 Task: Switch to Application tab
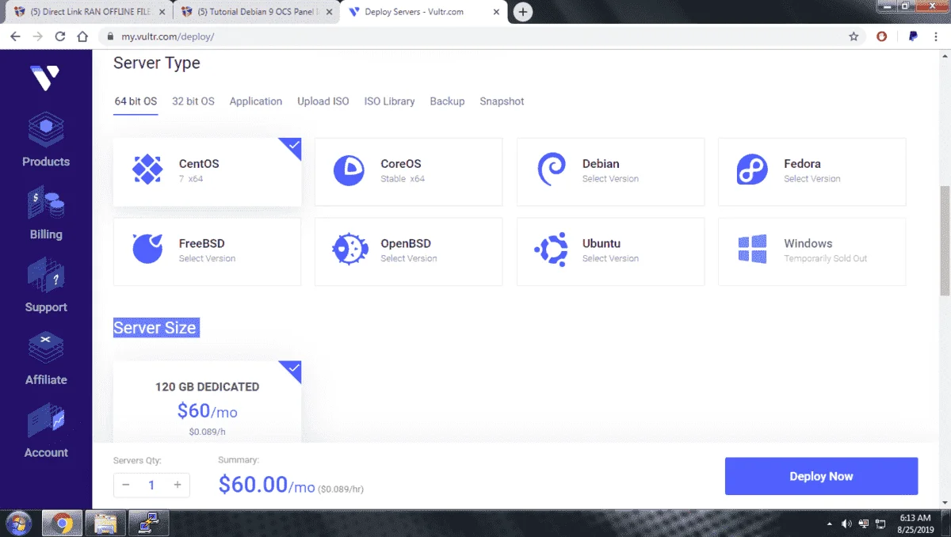[x=256, y=101]
